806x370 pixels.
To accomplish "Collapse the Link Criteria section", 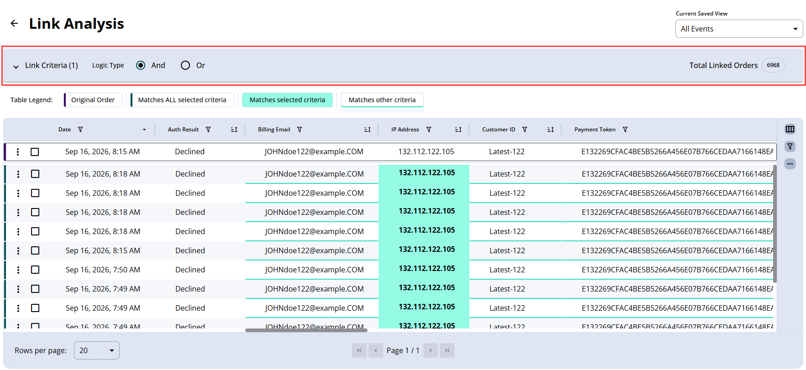I will [16, 66].
